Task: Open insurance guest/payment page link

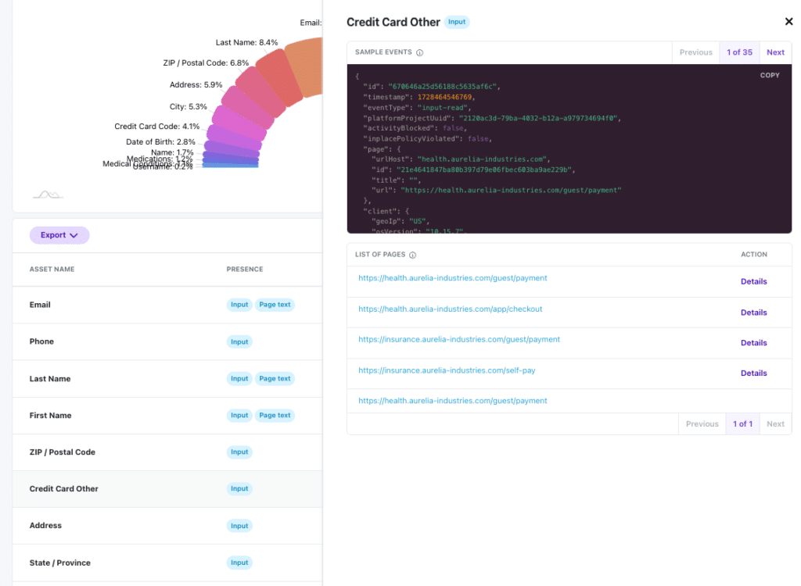Action: [x=458, y=339]
